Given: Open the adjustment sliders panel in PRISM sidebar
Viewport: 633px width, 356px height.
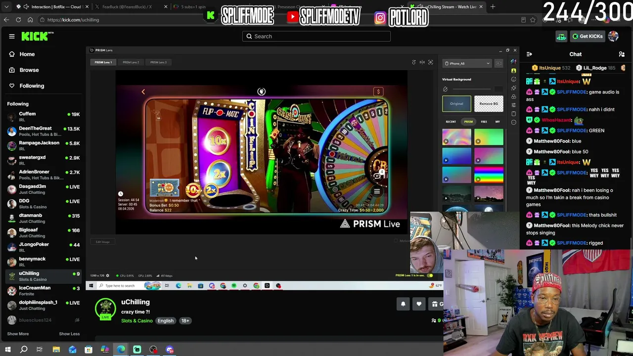Looking at the screenshot, I should pyautogui.click(x=513, y=105).
